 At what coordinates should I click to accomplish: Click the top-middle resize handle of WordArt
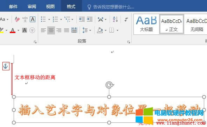[109, 97]
